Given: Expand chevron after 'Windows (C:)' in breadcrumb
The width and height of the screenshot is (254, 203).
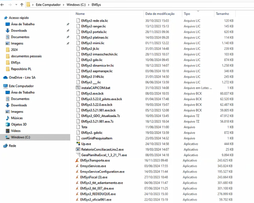Looking at the screenshot, I should click(89, 5).
